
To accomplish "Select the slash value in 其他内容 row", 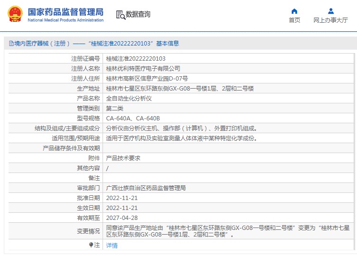I will tap(107, 168).
